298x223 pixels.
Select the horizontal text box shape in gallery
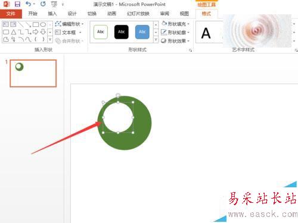6,24
